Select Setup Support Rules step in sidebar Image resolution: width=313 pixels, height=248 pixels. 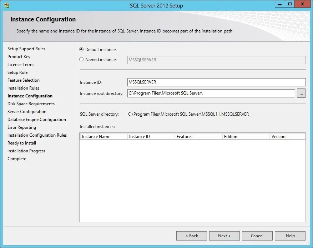[x=26, y=49]
